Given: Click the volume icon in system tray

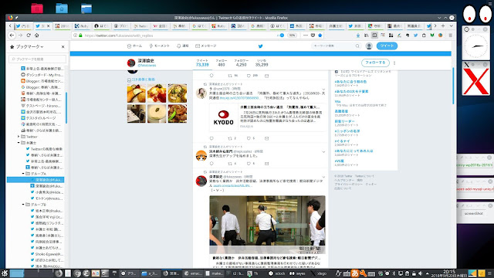Looking at the screenshot, I should tap(420, 273).
